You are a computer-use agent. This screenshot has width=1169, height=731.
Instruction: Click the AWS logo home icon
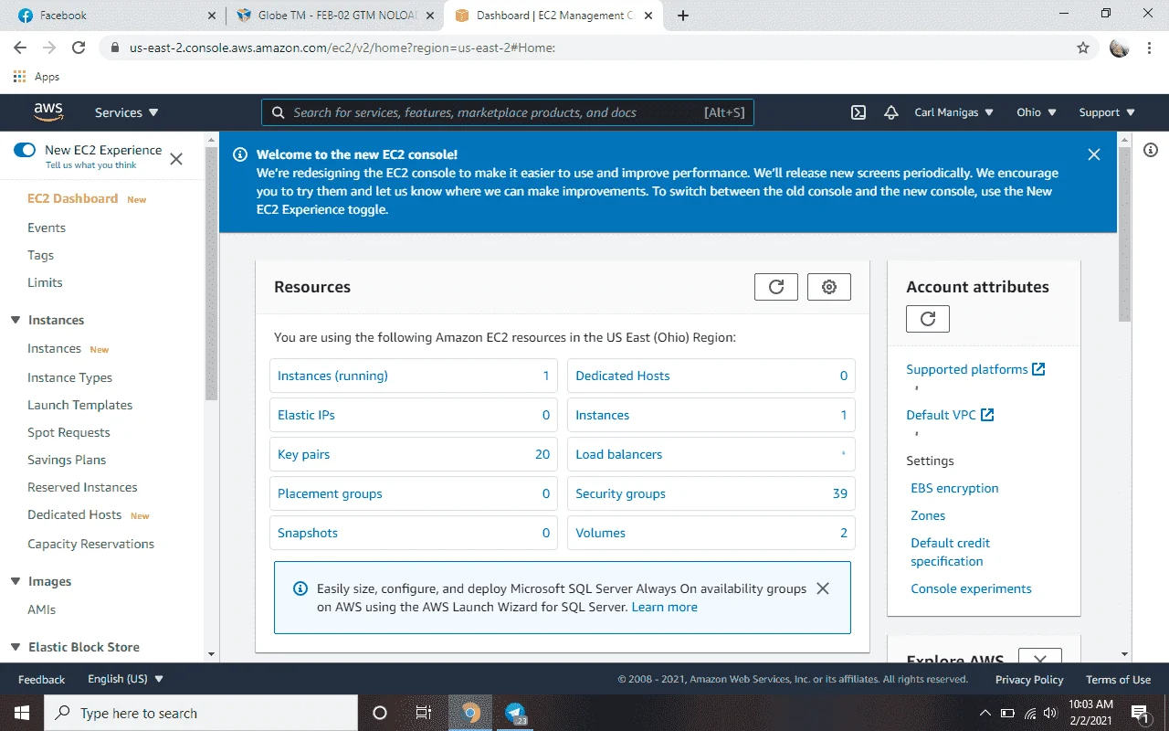click(x=48, y=112)
